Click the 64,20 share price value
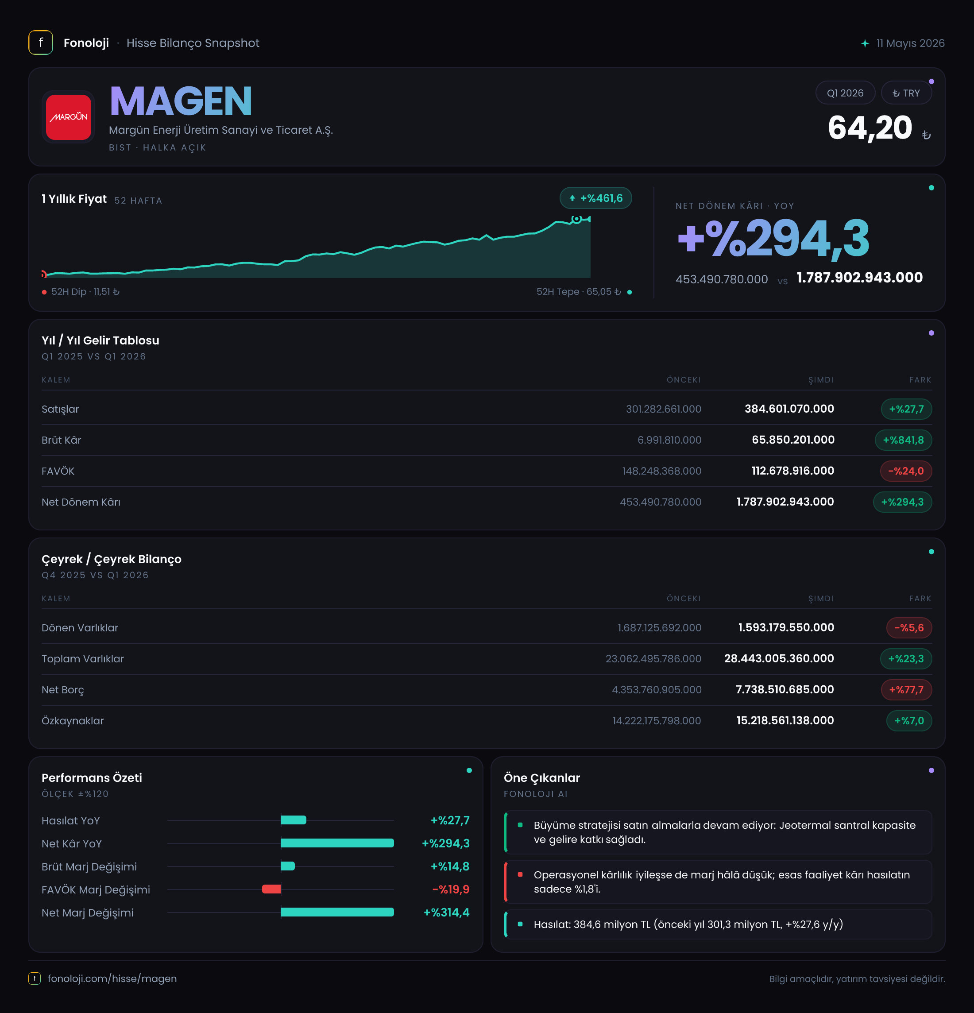Image resolution: width=974 pixels, height=1013 pixels. (x=870, y=128)
